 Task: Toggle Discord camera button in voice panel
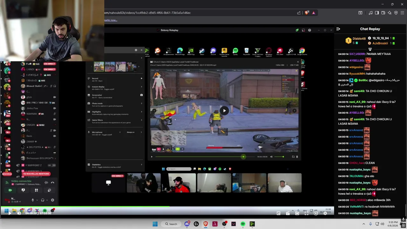pos(10,190)
